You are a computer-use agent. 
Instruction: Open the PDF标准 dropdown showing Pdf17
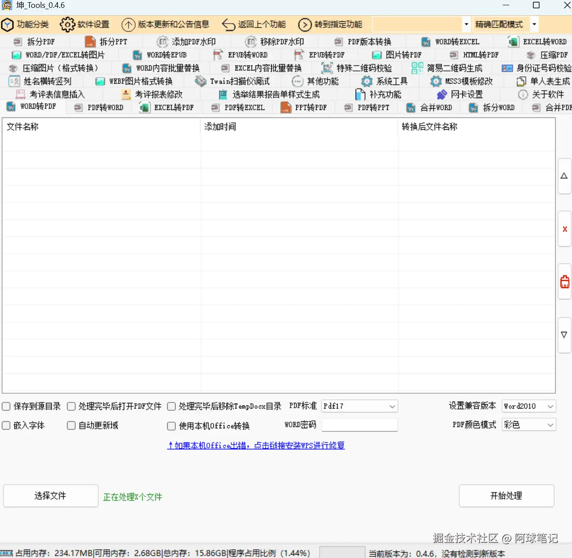point(359,406)
